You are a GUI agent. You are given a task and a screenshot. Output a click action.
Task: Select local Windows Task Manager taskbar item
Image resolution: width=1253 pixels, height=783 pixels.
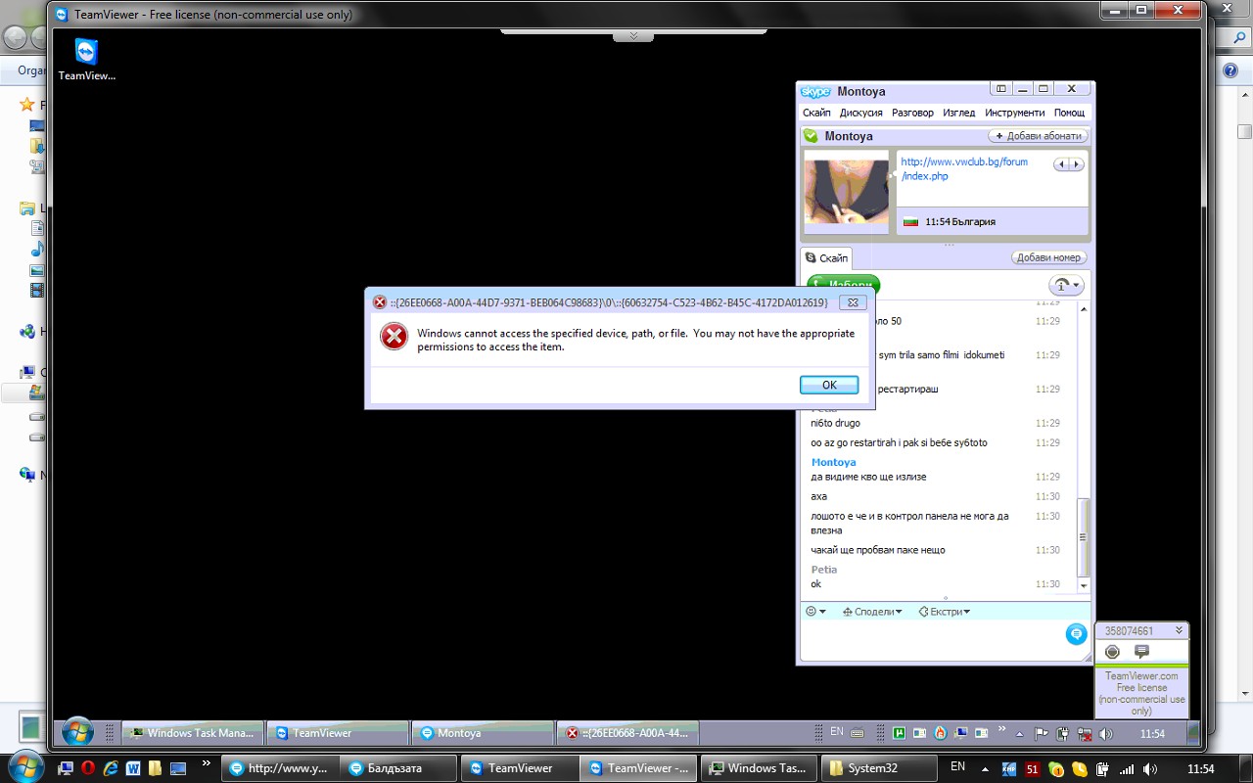757,768
